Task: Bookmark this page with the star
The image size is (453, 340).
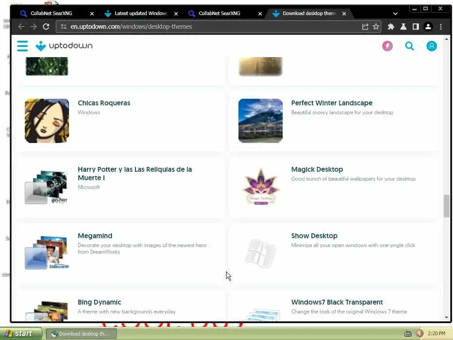Action: [376, 27]
